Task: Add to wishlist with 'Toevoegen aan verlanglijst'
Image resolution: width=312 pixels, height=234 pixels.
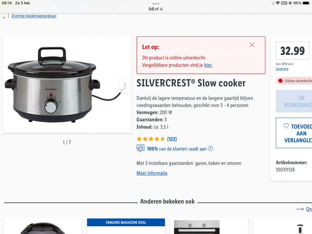Action: click(294, 133)
